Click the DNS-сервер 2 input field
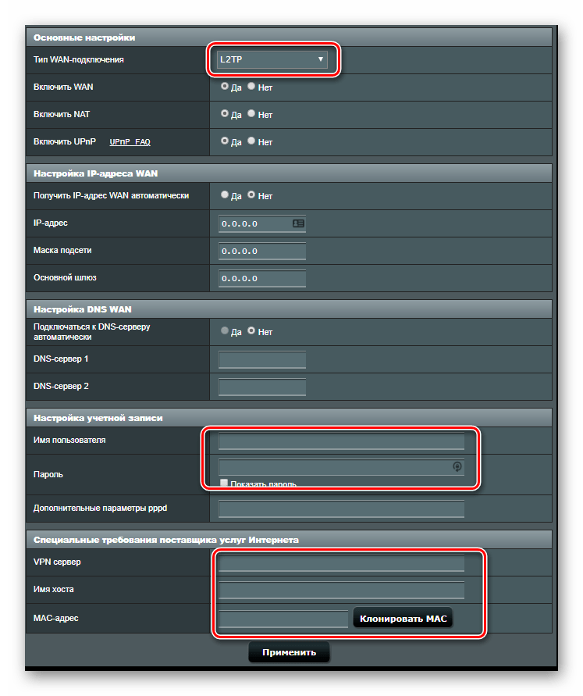The image size is (583, 696). pos(262,387)
